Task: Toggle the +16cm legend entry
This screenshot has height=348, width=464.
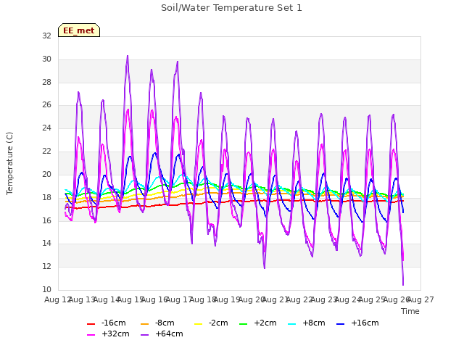Action: pos(357,323)
